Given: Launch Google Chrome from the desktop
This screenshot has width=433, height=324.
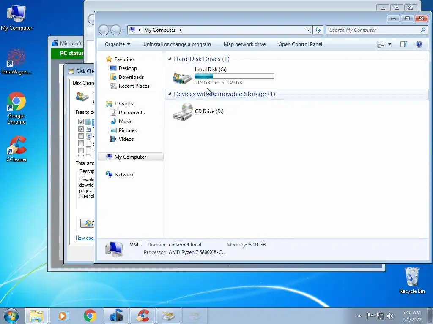Looking at the screenshot, I should pos(16,108).
